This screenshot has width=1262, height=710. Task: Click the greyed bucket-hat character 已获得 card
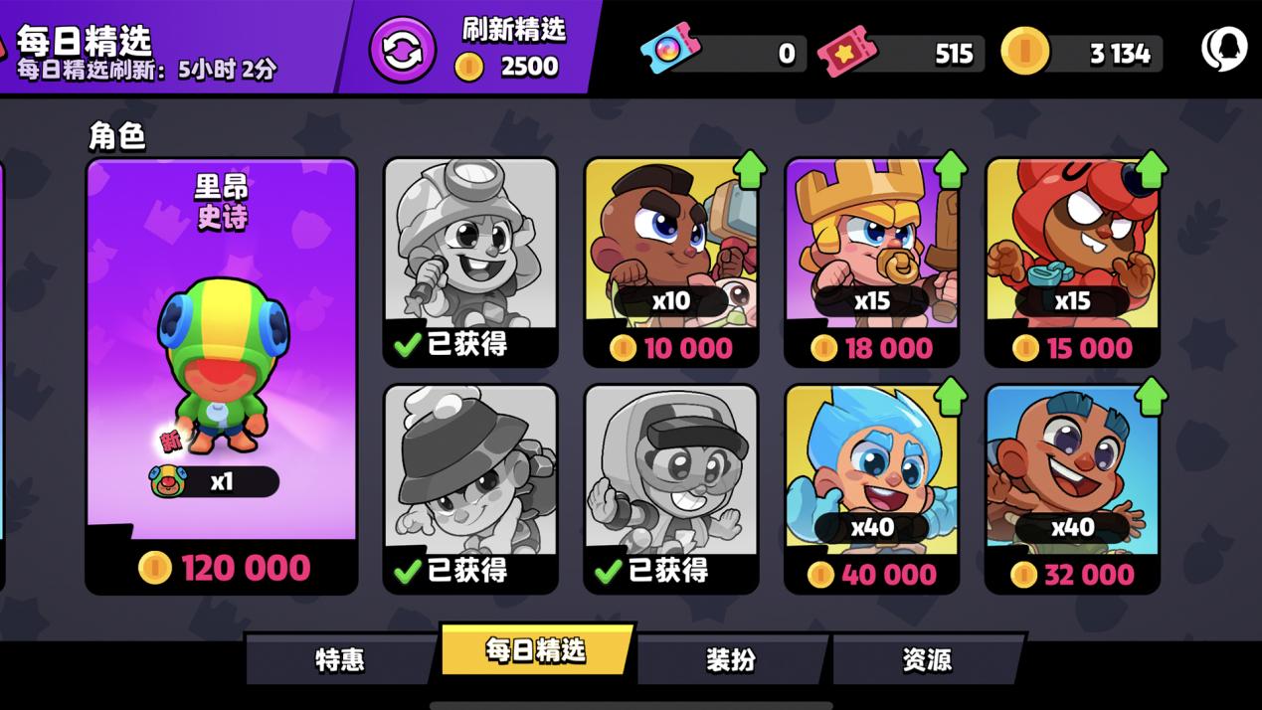(470, 488)
